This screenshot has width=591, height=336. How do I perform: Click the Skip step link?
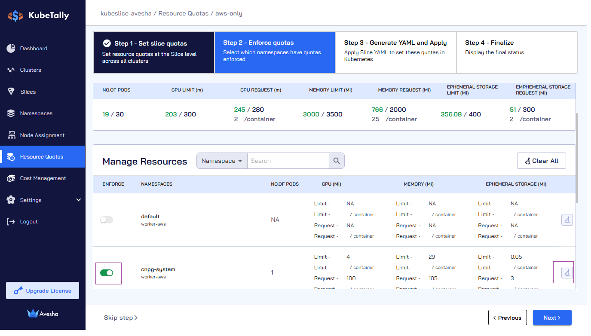(x=121, y=318)
